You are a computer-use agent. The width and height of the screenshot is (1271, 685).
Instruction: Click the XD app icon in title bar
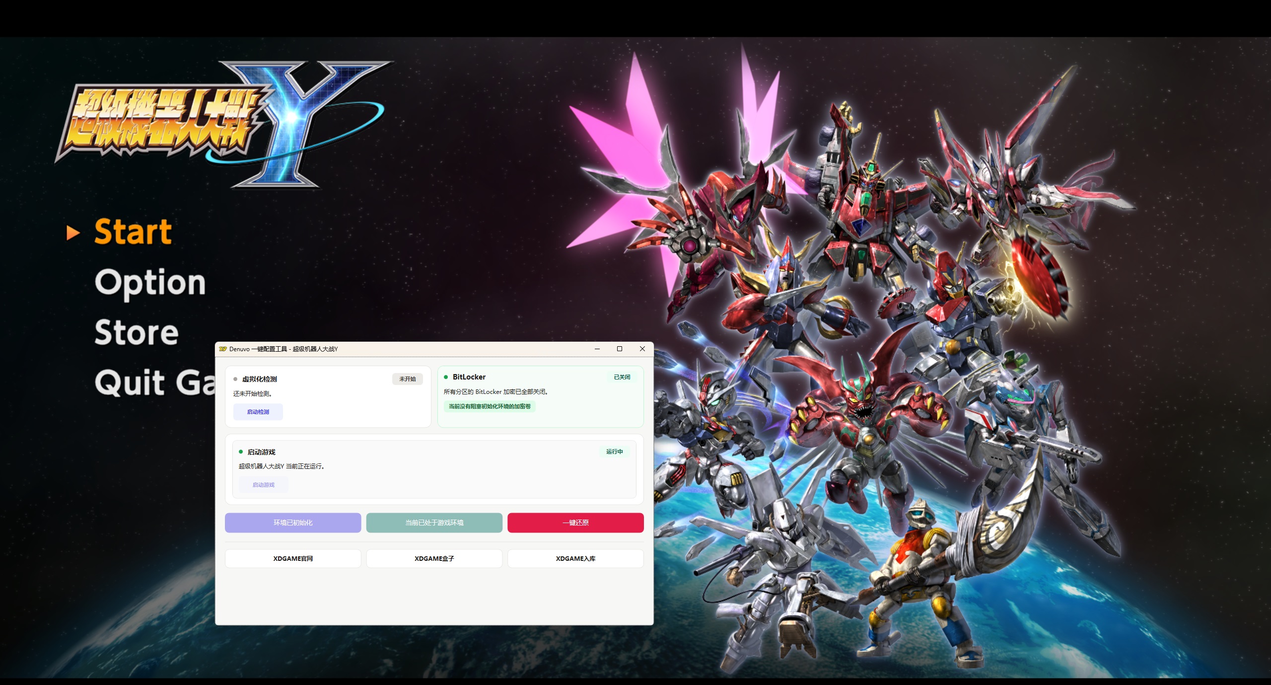pyautogui.click(x=223, y=349)
